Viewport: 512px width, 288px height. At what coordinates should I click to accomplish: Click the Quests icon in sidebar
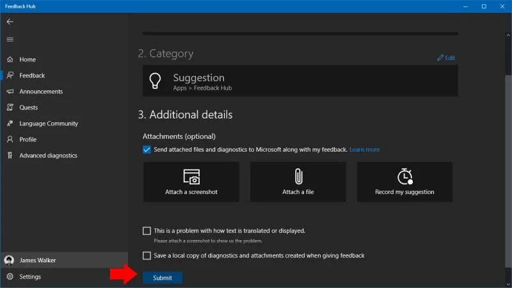10,108
